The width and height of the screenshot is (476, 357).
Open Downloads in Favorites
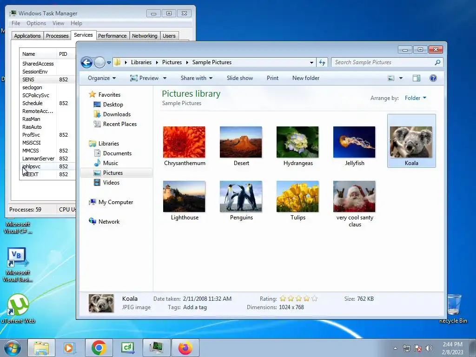point(112,114)
